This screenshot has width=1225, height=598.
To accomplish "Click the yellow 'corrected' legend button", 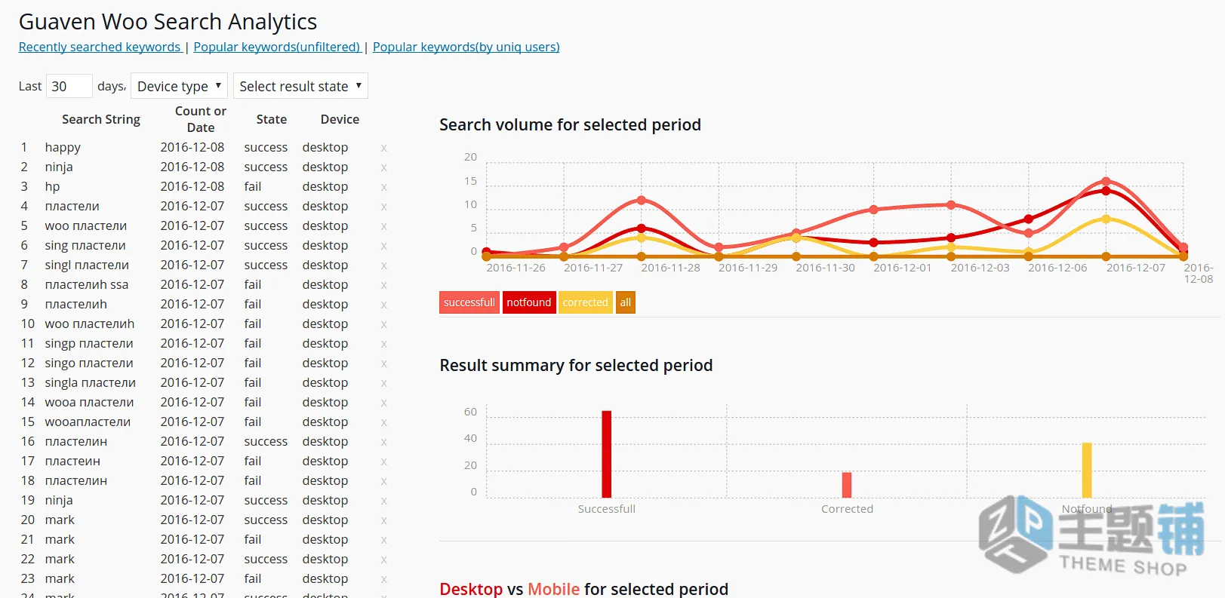I will [585, 302].
